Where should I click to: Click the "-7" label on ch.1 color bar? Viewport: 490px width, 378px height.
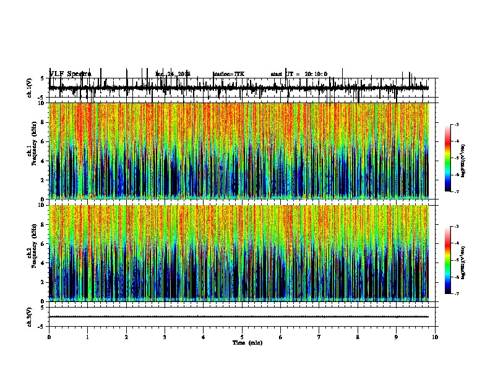pos(457,191)
